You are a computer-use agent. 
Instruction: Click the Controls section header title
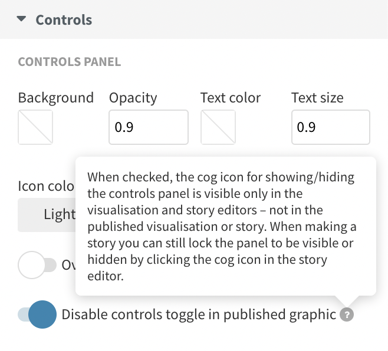(64, 20)
